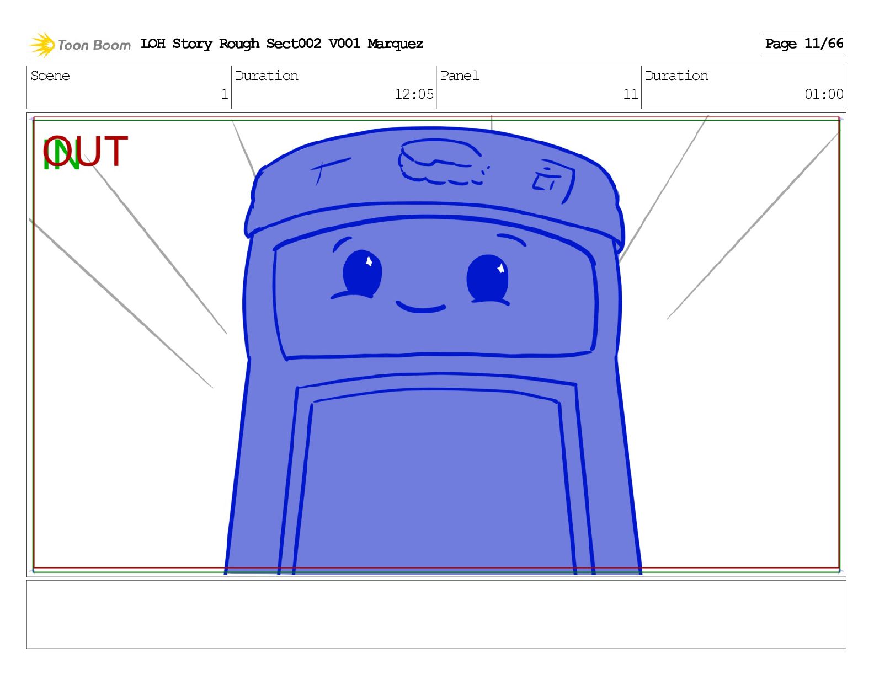Click the 'Page 11/66' box
The width and height of the screenshot is (874, 675).
[803, 44]
